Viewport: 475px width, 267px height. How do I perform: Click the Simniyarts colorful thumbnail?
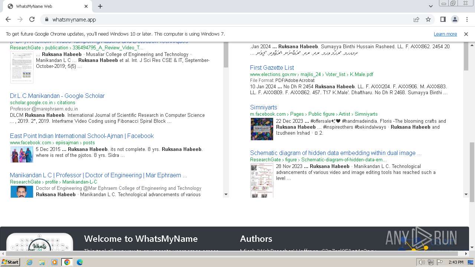[262, 129]
